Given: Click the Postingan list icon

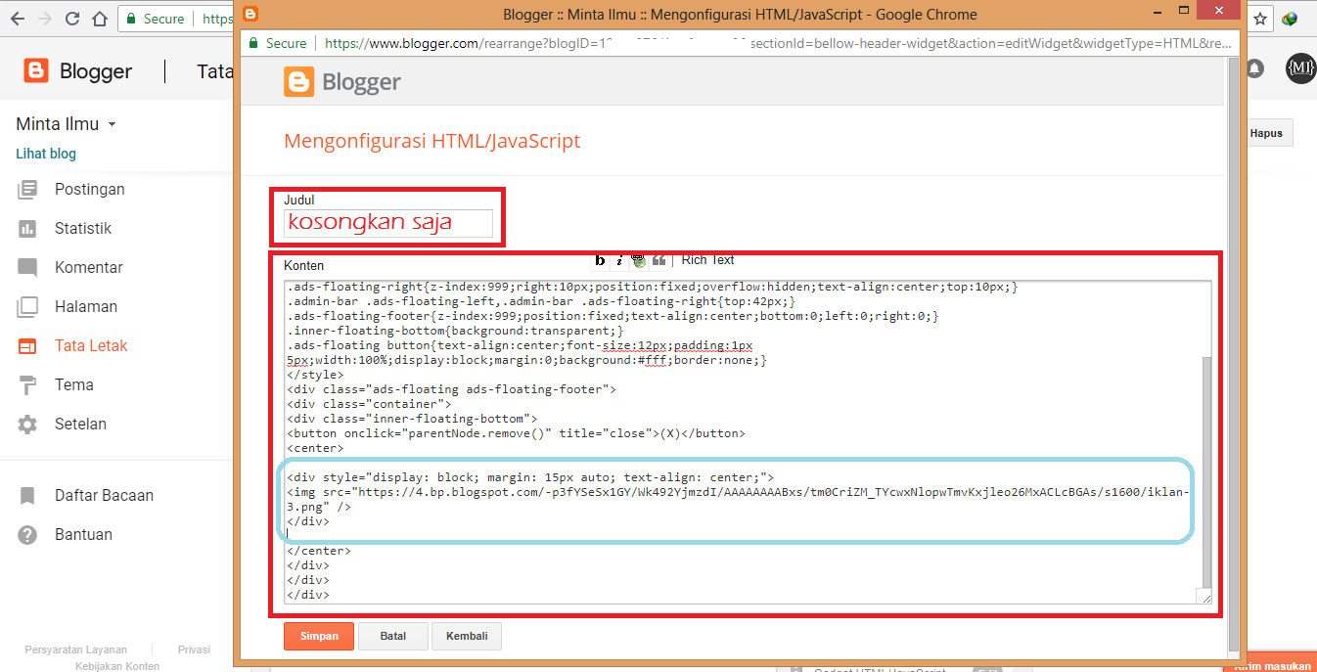Looking at the screenshot, I should (x=27, y=189).
